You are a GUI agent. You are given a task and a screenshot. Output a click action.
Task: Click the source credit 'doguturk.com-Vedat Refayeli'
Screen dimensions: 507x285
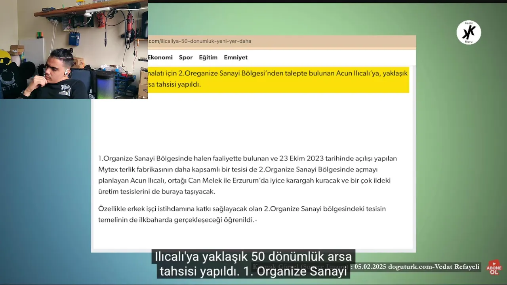click(434, 267)
